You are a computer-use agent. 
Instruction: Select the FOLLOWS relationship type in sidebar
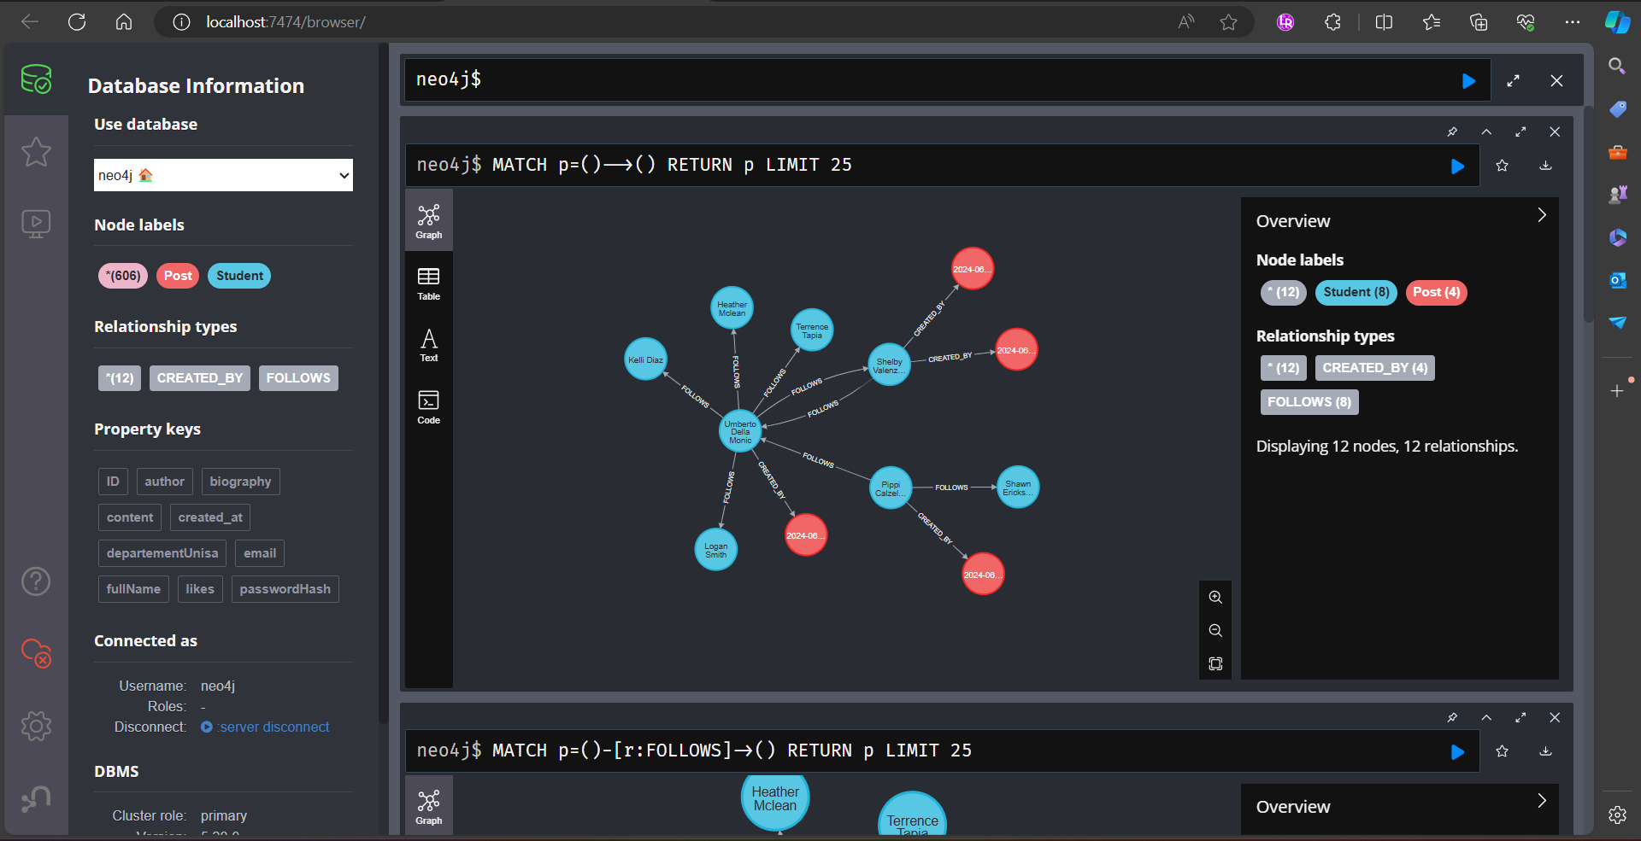pyautogui.click(x=298, y=378)
